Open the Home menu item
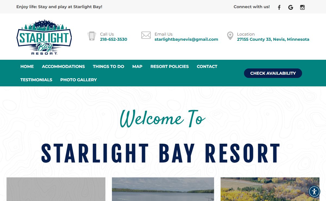This screenshot has height=201, width=326. pyautogui.click(x=27, y=67)
